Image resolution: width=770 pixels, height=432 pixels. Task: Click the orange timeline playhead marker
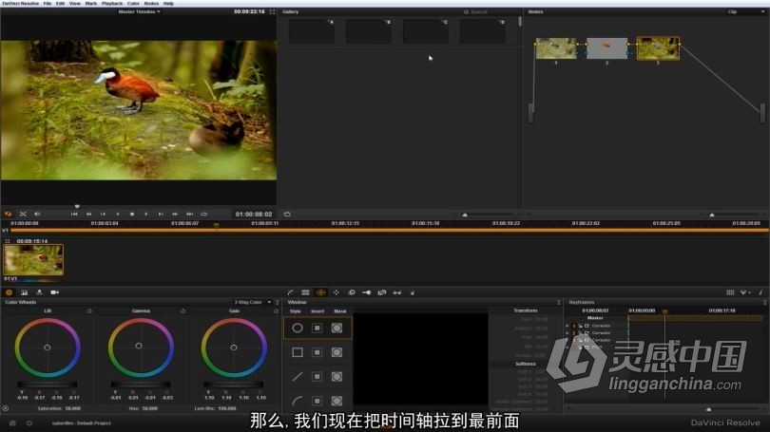(216, 226)
